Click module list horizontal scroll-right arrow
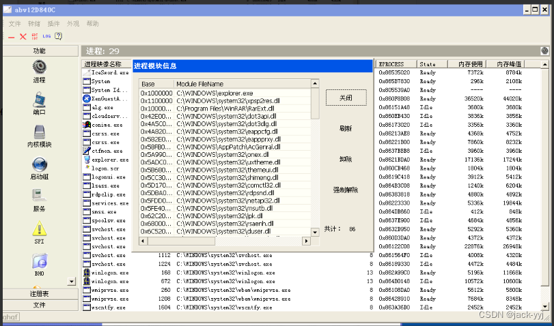 coord(306,241)
